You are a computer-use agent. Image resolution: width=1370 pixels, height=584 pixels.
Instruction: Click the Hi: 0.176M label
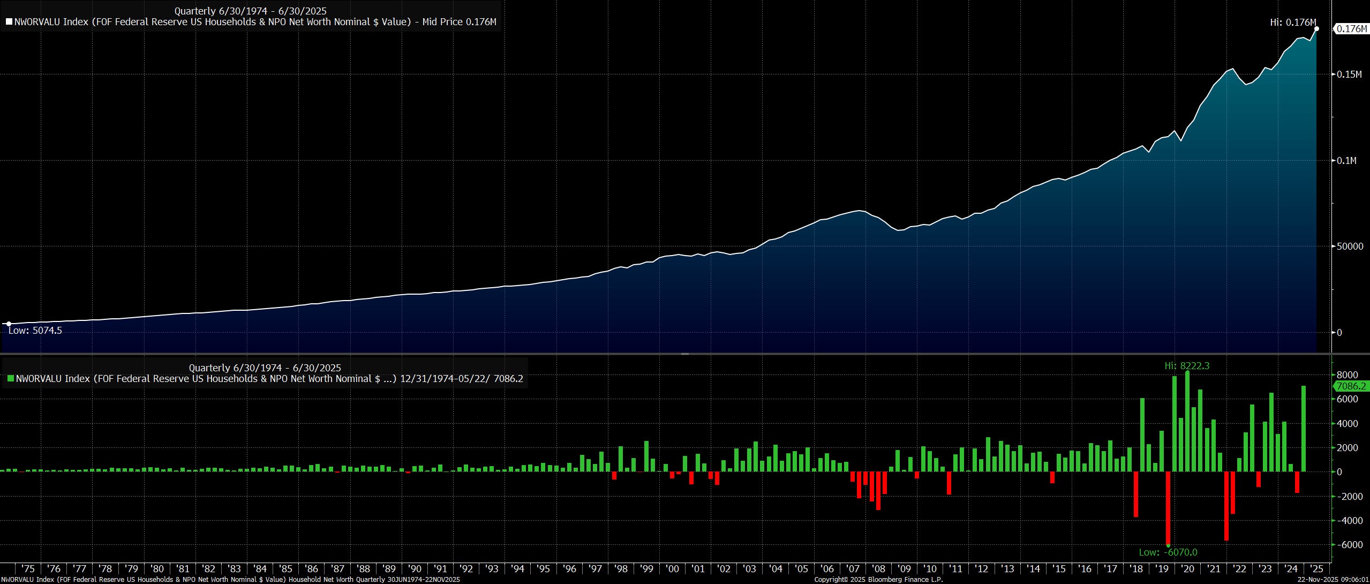(1292, 22)
